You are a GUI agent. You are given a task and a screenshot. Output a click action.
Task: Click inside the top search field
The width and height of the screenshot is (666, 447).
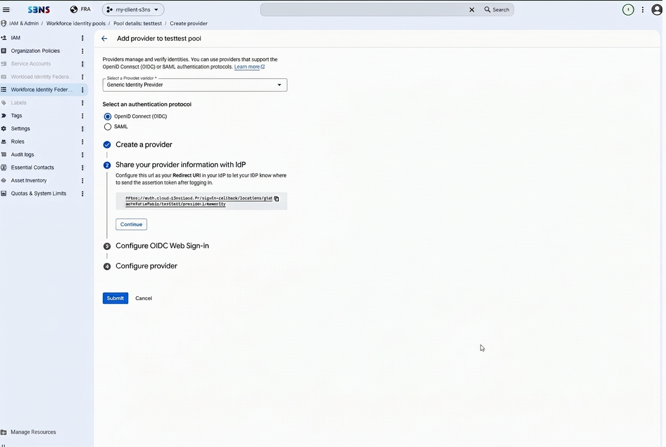364,9
